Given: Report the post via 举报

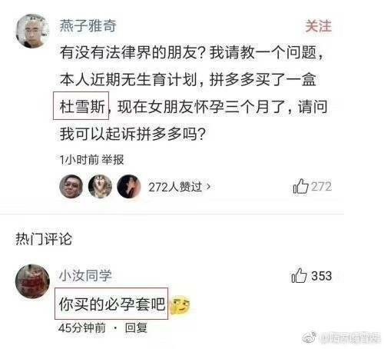Looking at the screenshot, I should 113,160.
